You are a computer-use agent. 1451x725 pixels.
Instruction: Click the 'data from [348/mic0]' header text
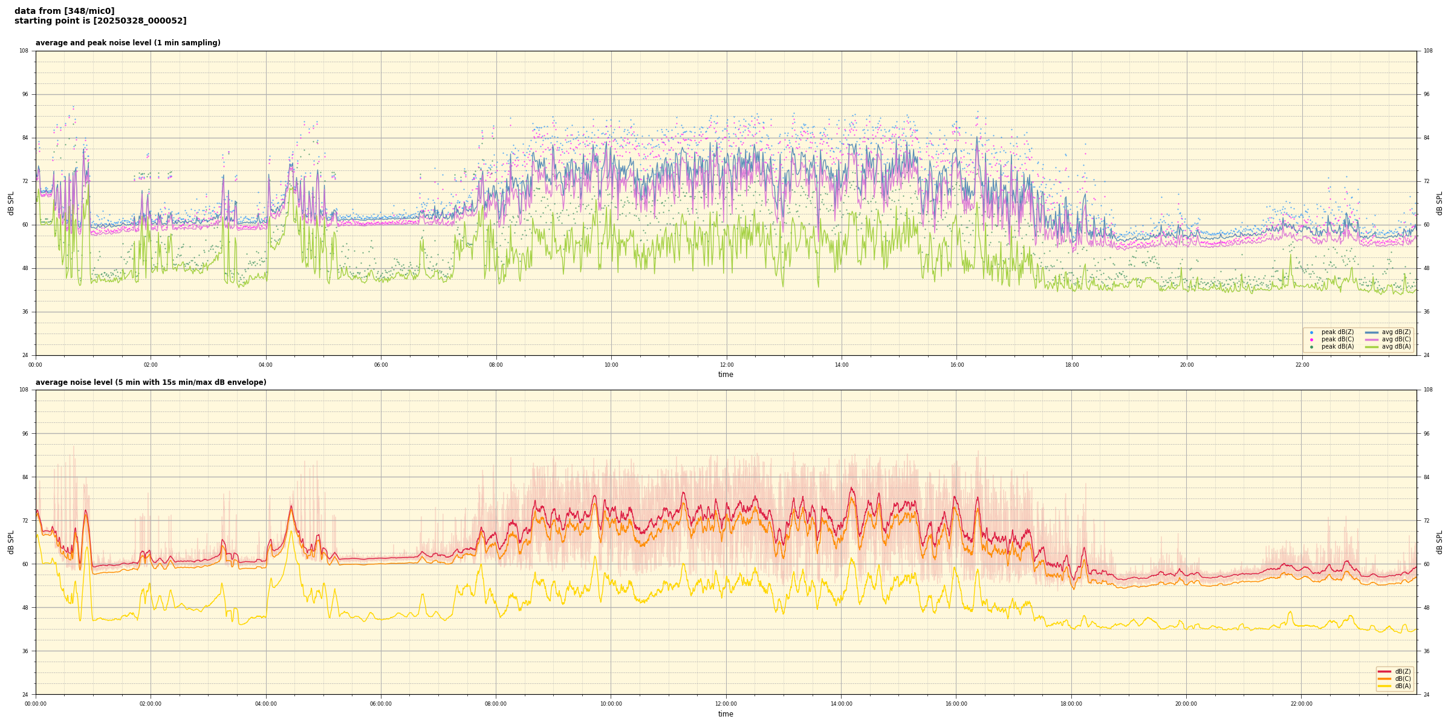pos(64,11)
